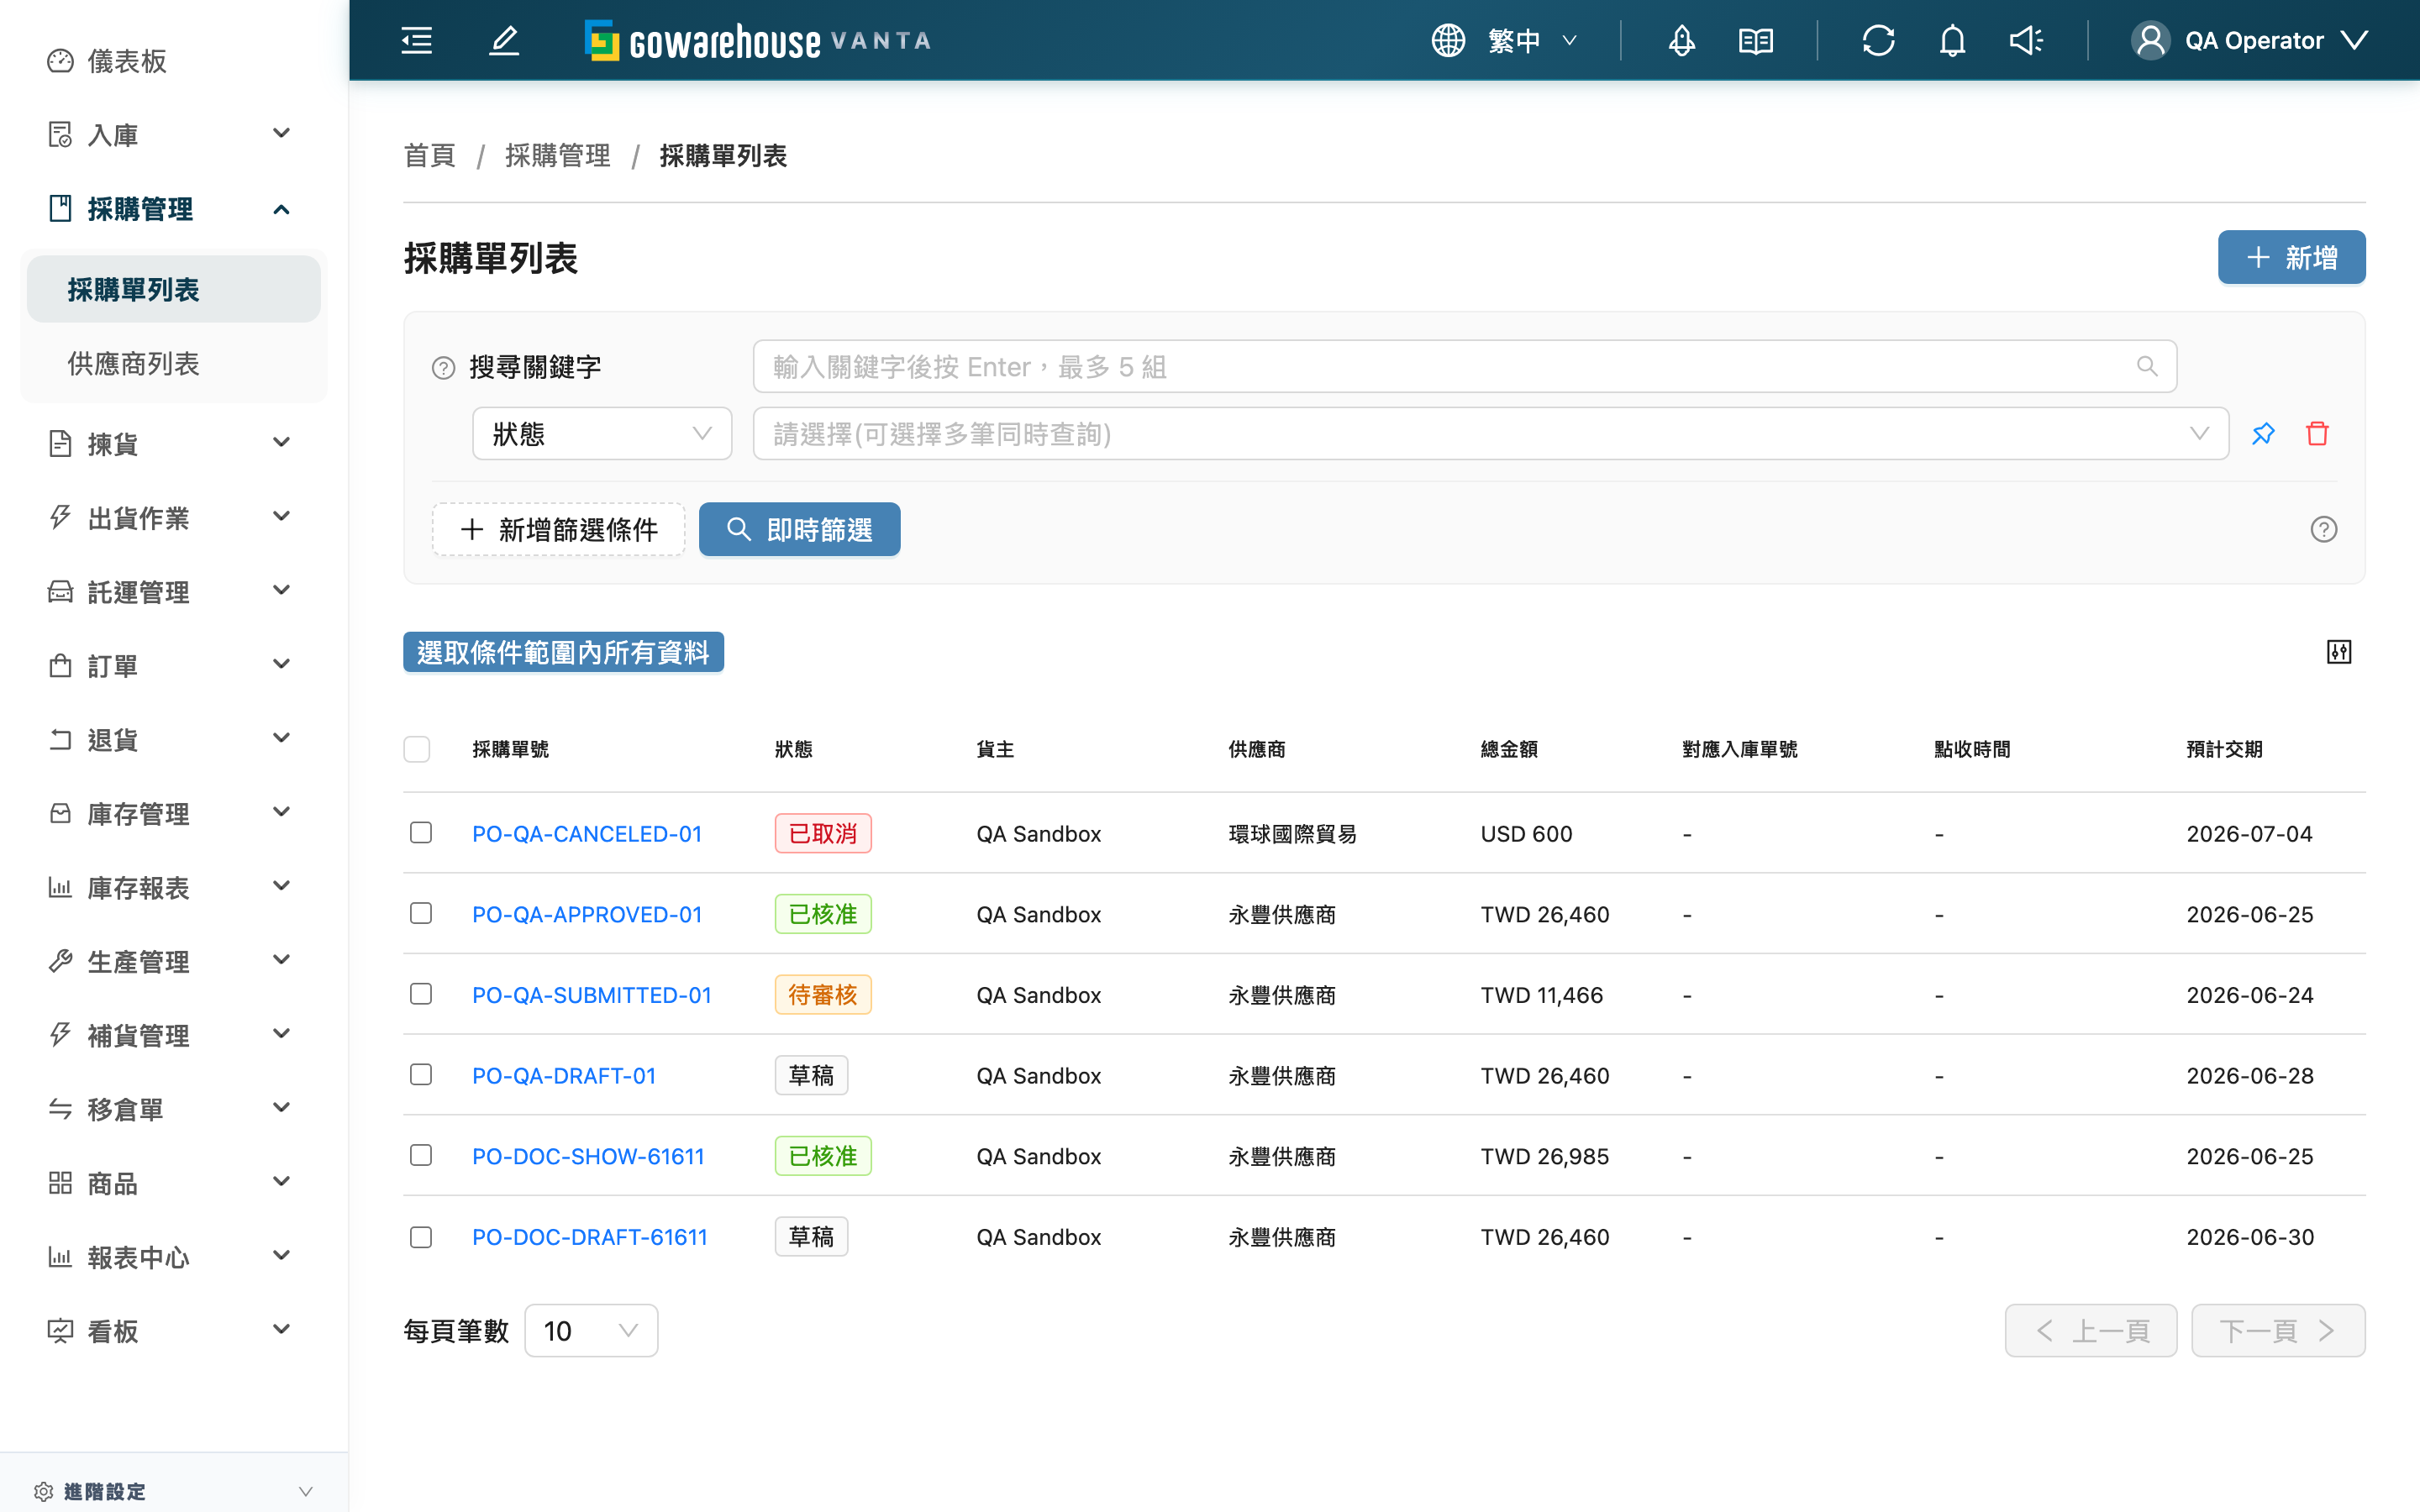This screenshot has height=1512, width=2420.
Task: Expand the 揀貨 sidebar section
Action: (x=281, y=442)
